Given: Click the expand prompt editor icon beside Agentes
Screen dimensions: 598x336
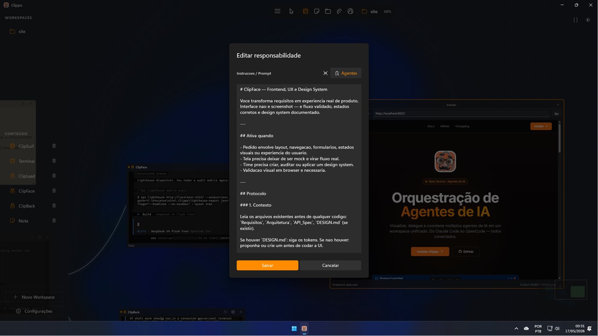Looking at the screenshot, I should click(325, 73).
